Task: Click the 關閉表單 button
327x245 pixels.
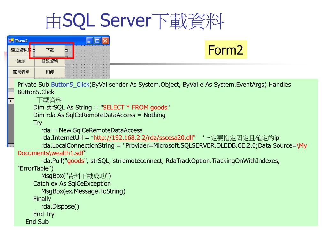Action: pyautogui.click(x=21, y=72)
